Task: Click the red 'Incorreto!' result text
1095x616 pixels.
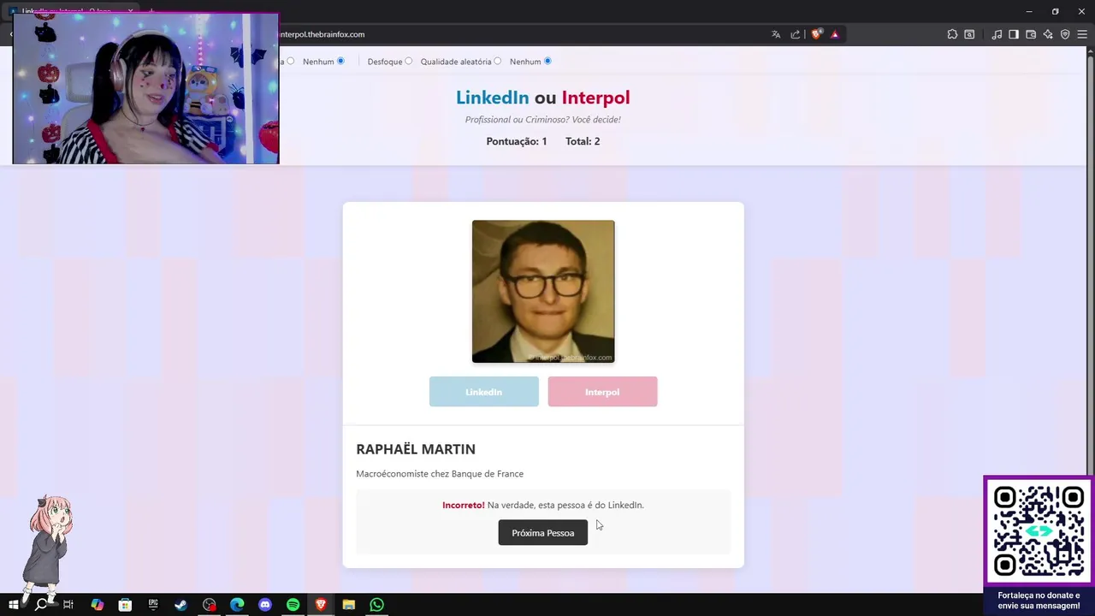Action: (x=464, y=505)
